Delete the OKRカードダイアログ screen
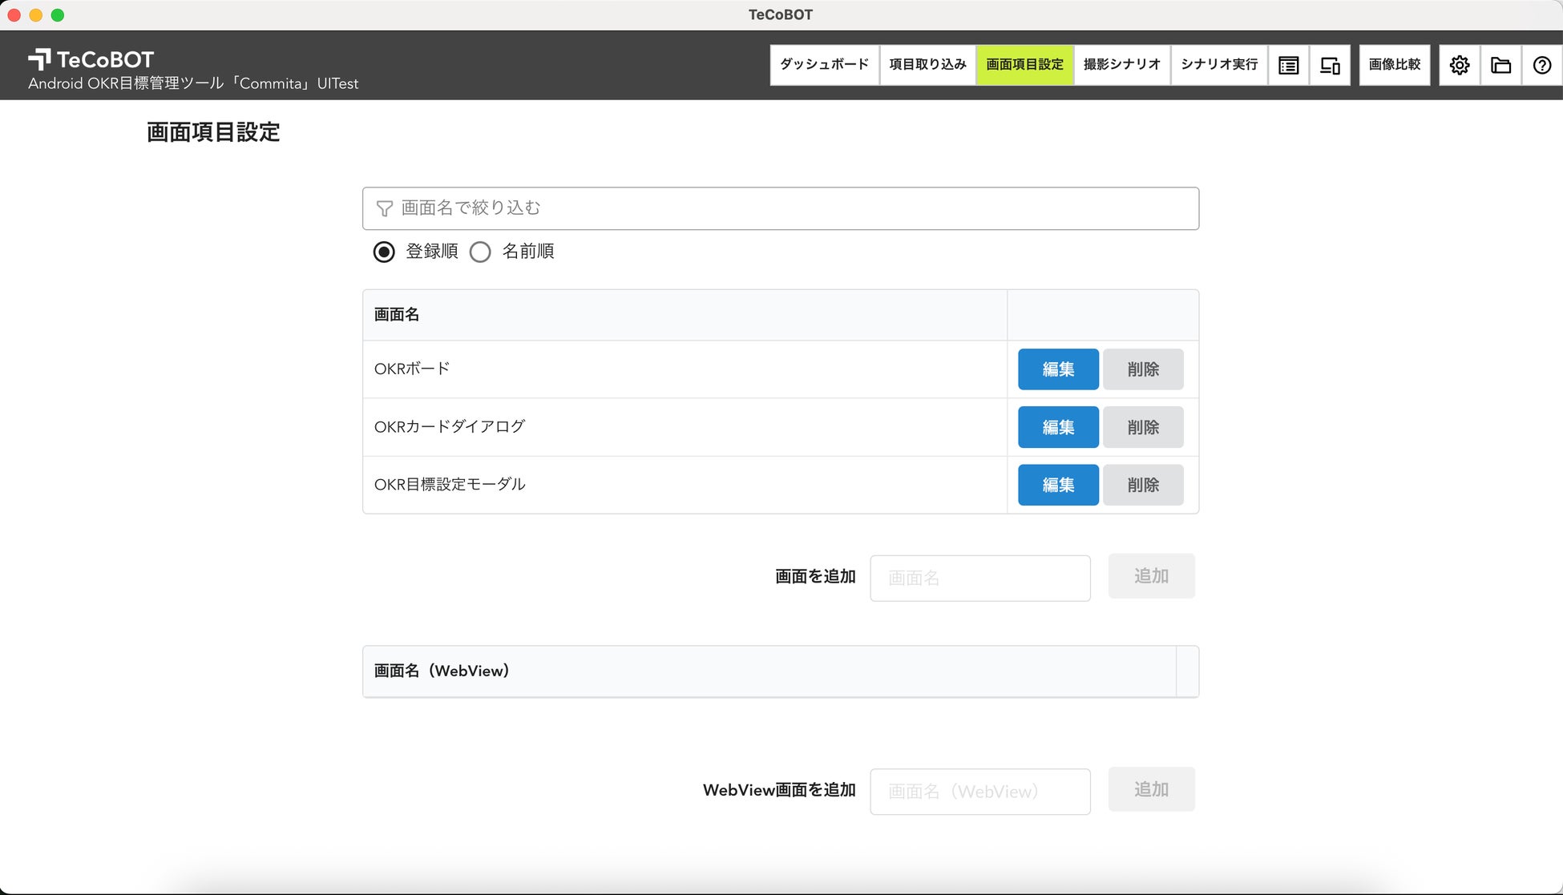 tap(1143, 427)
